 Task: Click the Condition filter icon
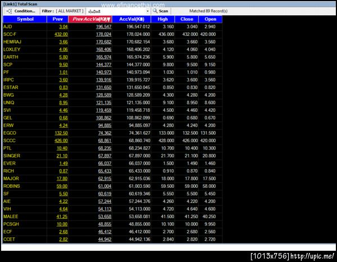(x=9, y=11)
